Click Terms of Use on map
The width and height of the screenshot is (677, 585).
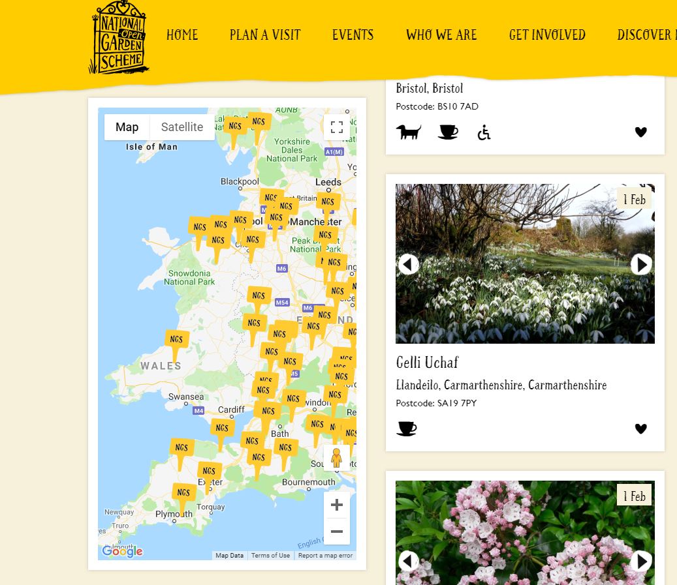270,556
